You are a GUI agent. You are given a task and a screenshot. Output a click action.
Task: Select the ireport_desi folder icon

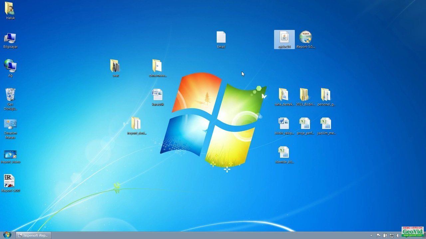click(x=136, y=123)
